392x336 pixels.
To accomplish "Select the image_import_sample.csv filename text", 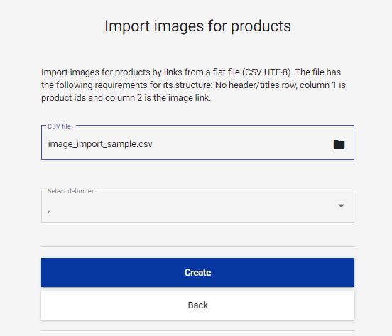I will pyautogui.click(x=100, y=144).
